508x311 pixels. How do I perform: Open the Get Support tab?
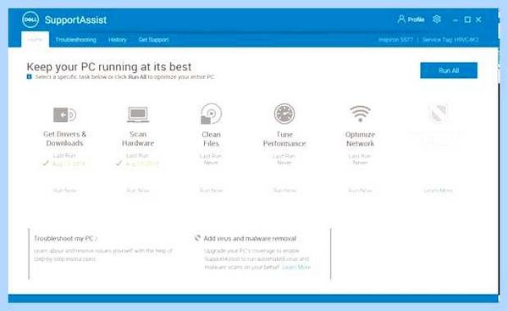pos(153,40)
